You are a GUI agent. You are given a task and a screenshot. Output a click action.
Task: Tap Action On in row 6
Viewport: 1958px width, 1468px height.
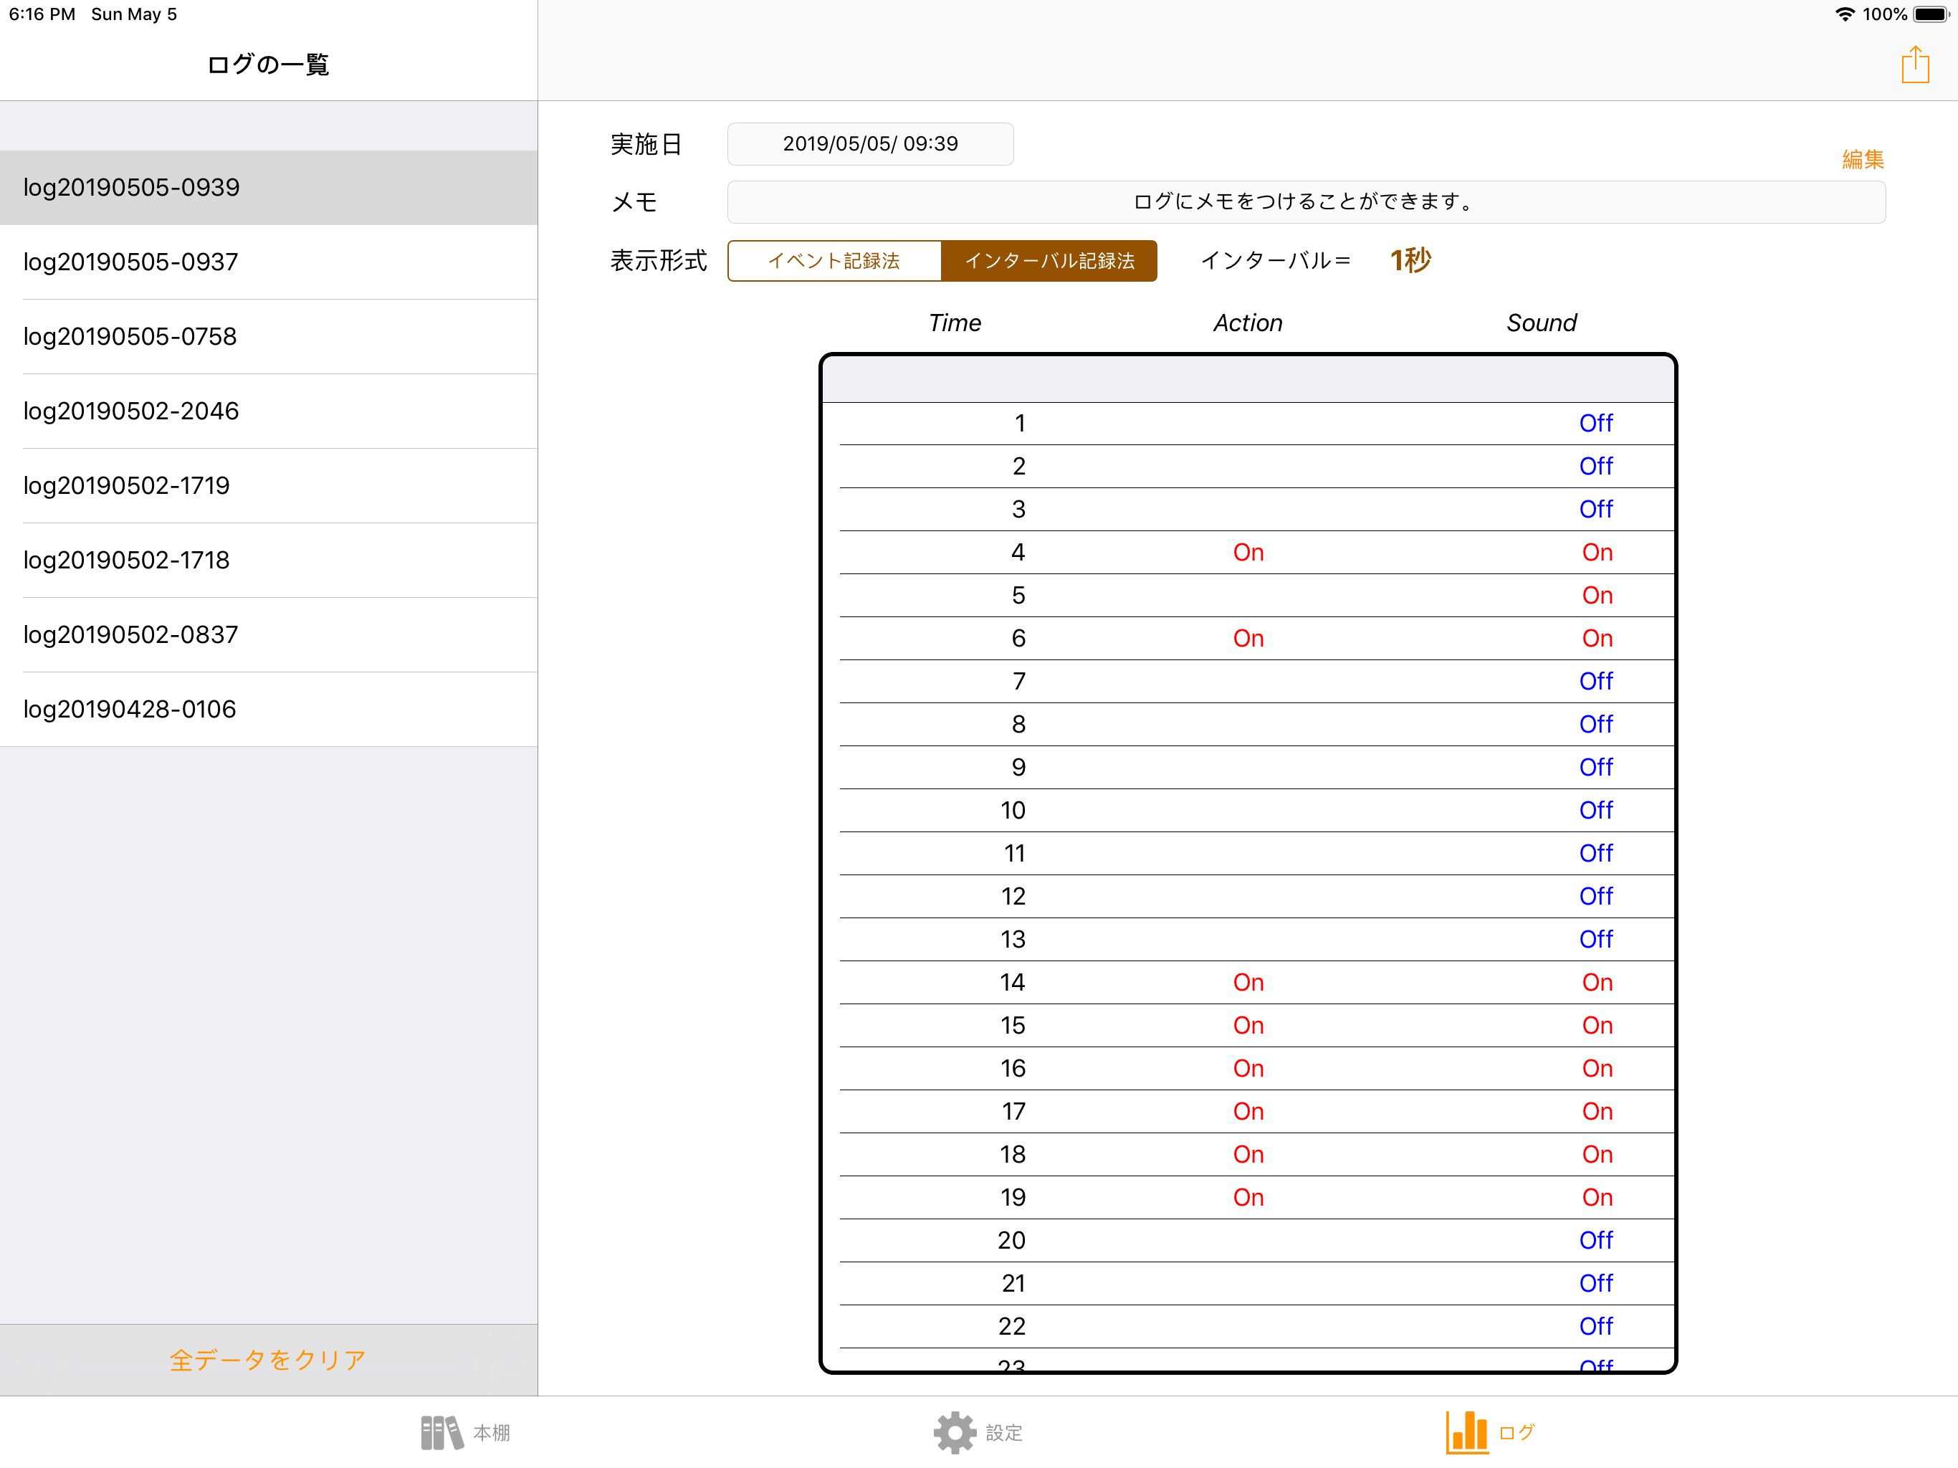tap(1248, 639)
